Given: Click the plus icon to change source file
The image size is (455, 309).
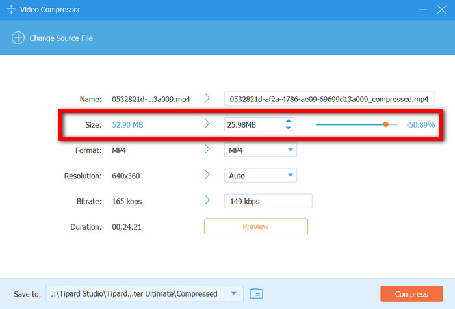Looking at the screenshot, I should click(x=18, y=38).
